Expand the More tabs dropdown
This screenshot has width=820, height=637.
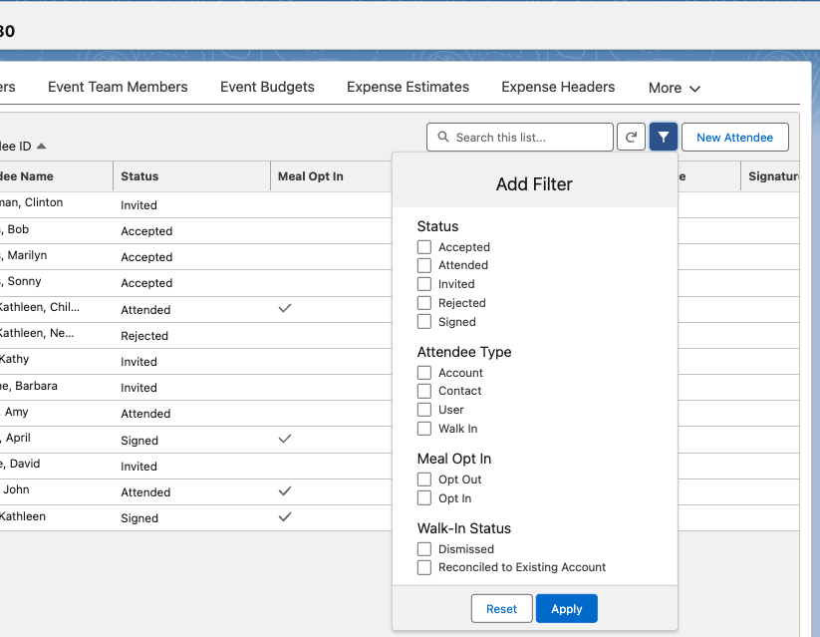(675, 88)
